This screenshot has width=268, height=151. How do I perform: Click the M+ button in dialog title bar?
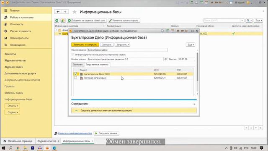182,31
